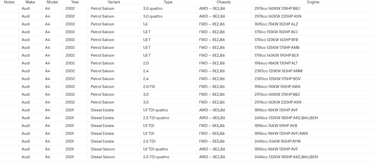Click the 2496cc 114KW 155HP AYM cell

278,141
